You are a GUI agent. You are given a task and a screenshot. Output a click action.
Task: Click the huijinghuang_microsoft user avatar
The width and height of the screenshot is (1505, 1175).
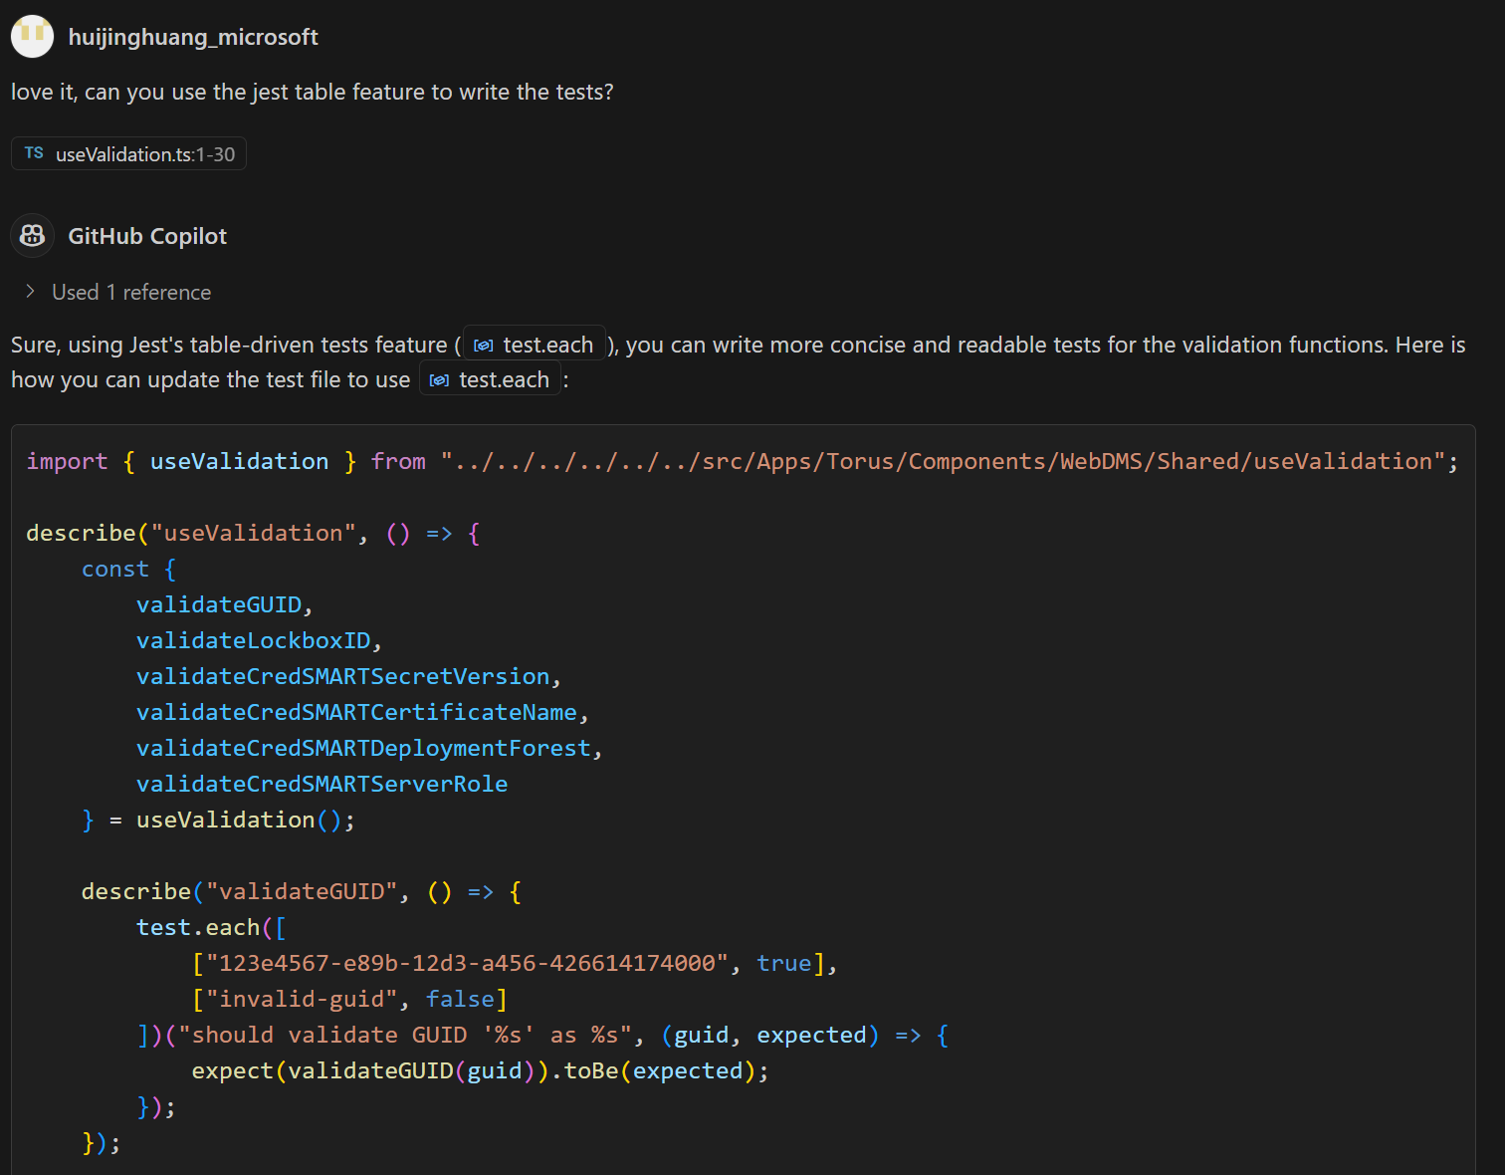click(x=32, y=36)
